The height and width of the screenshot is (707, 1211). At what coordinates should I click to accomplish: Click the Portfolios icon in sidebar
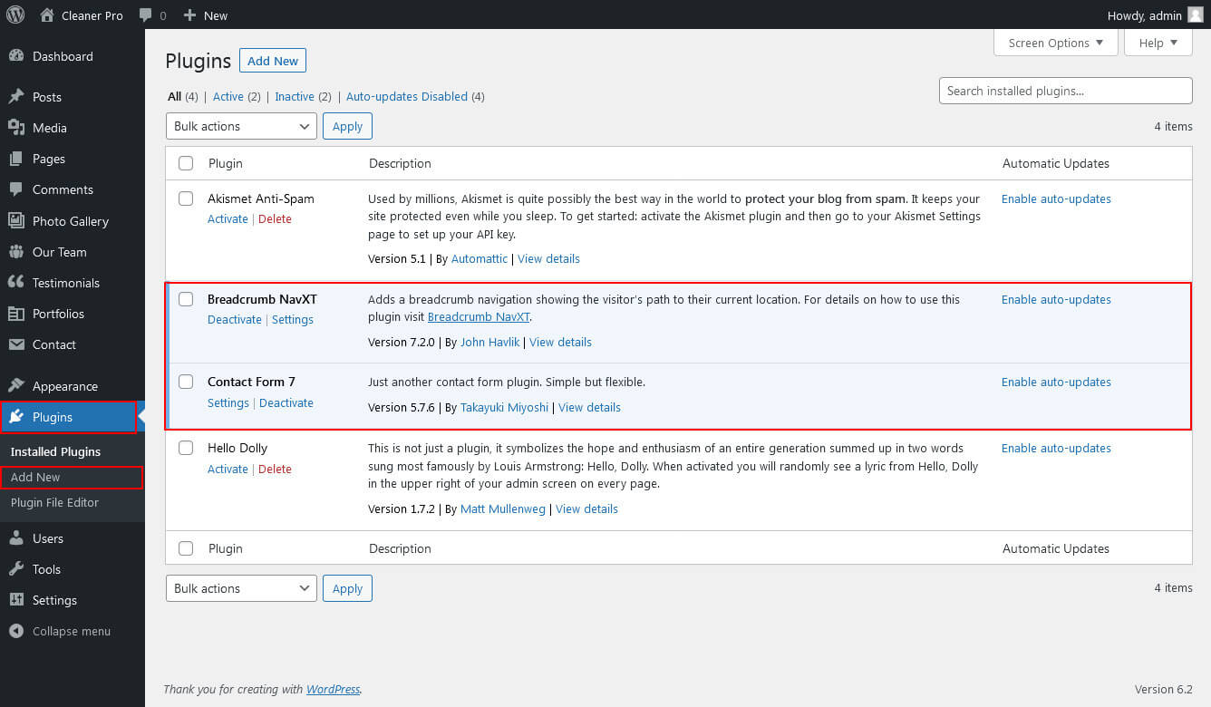coord(16,314)
